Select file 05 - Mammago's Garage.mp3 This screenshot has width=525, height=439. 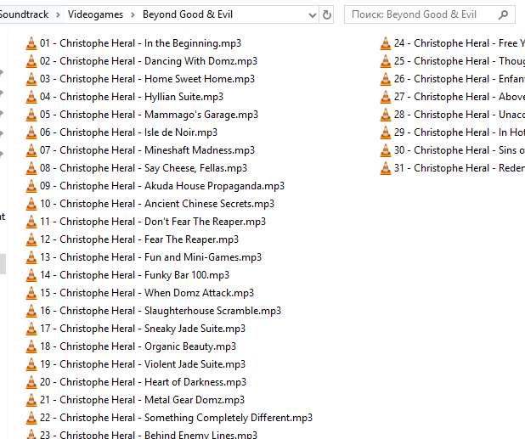[x=142, y=115]
